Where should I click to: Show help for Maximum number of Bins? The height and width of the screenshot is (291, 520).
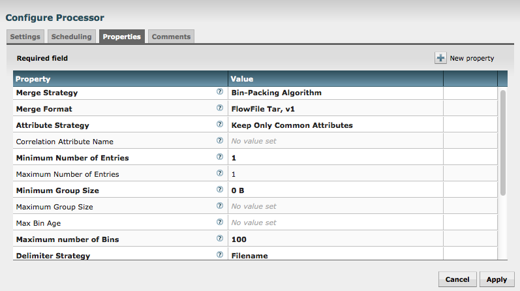(x=220, y=239)
